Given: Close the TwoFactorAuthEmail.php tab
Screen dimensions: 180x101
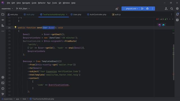Looking at the screenshot, I should [x=67, y=14].
